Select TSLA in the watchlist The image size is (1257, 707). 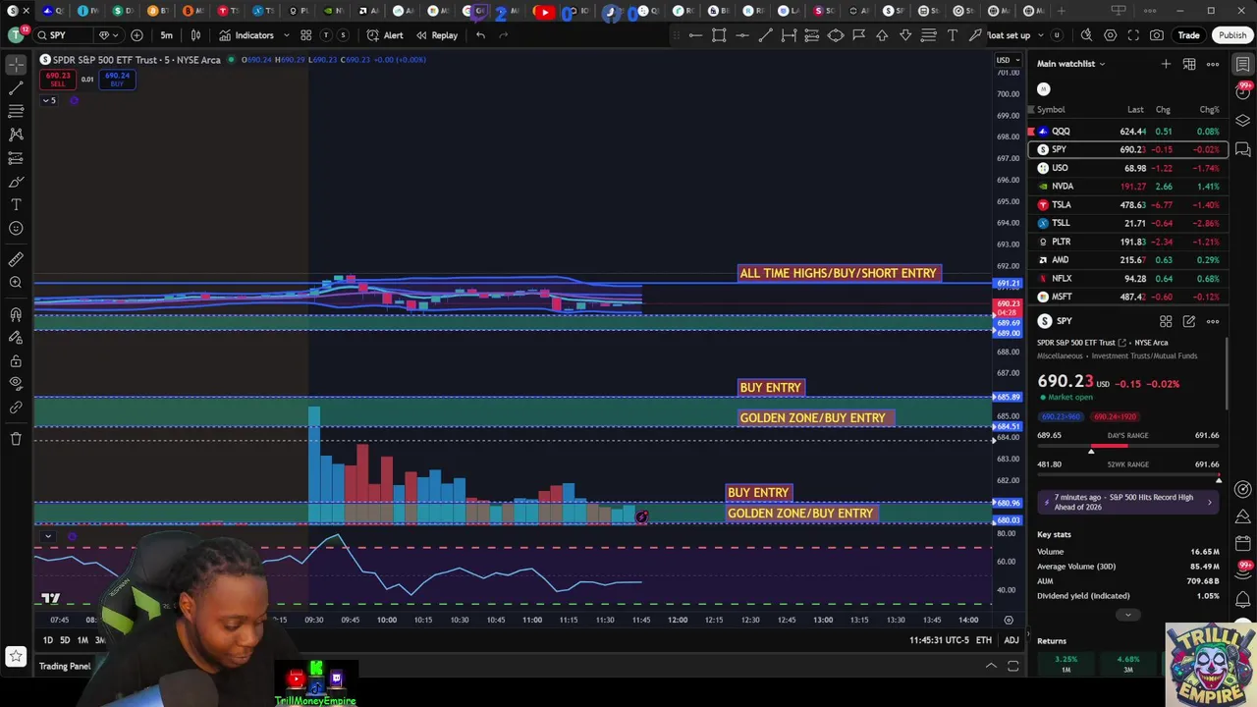click(1128, 205)
